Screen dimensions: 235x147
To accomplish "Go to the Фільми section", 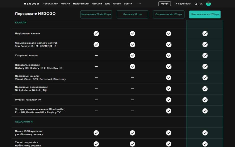I will tap(65, 4).
